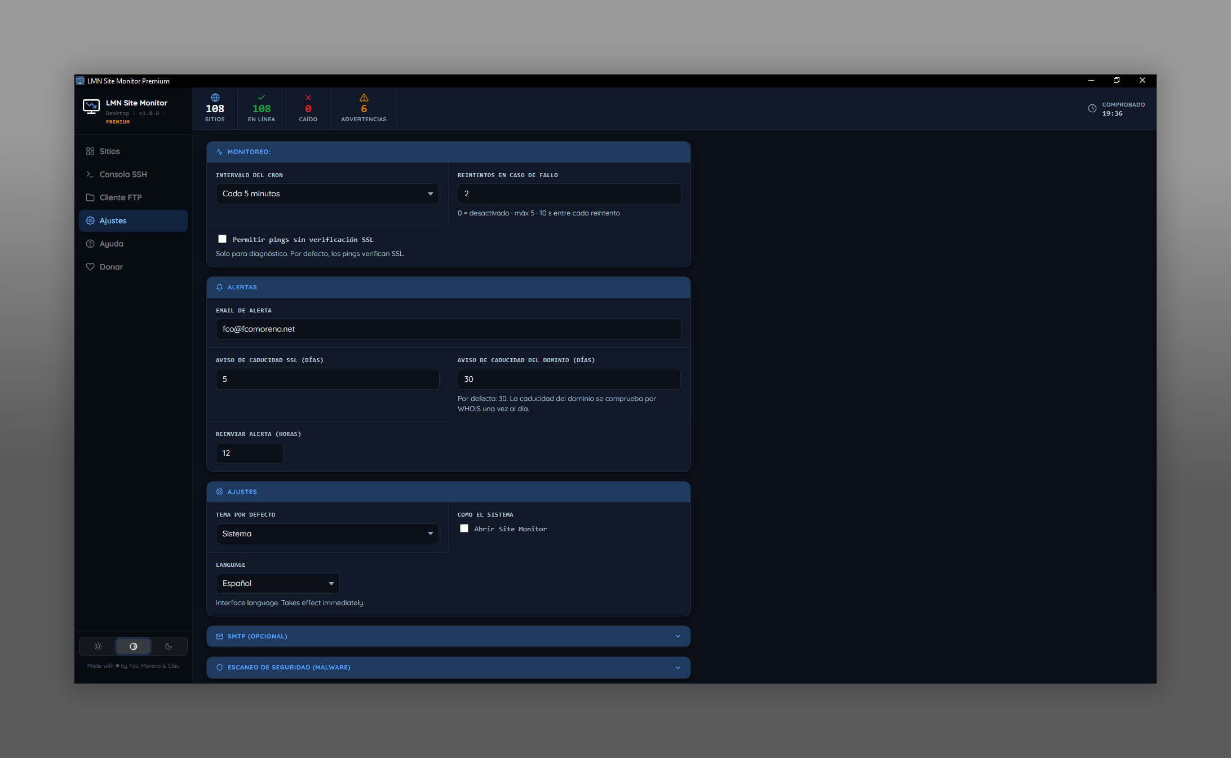Open the Consola SSH menu item
This screenshot has width=1231, height=758.
coord(123,174)
